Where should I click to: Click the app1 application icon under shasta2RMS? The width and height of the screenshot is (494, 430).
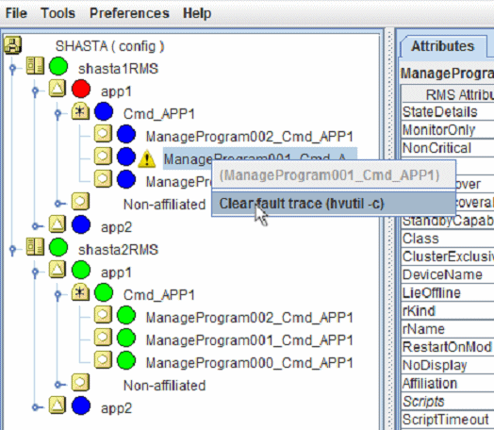click(58, 270)
